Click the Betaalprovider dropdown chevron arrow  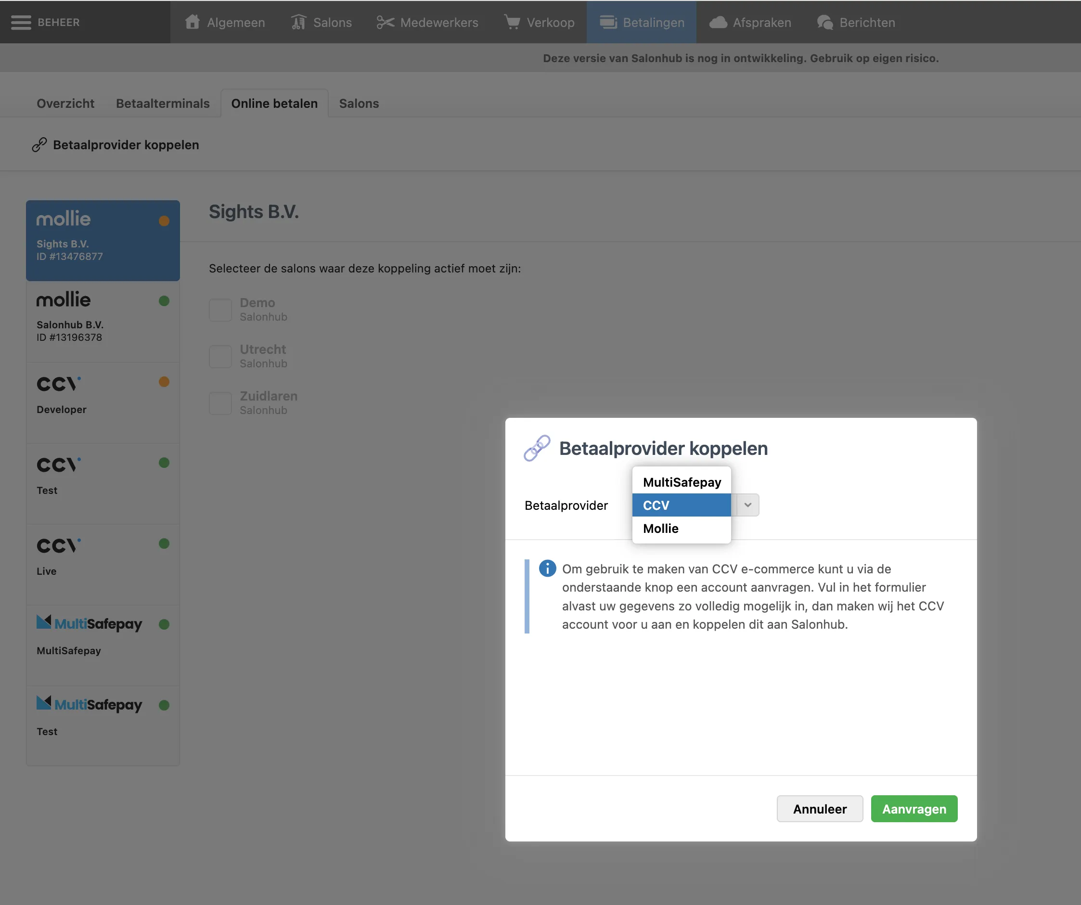coord(747,505)
